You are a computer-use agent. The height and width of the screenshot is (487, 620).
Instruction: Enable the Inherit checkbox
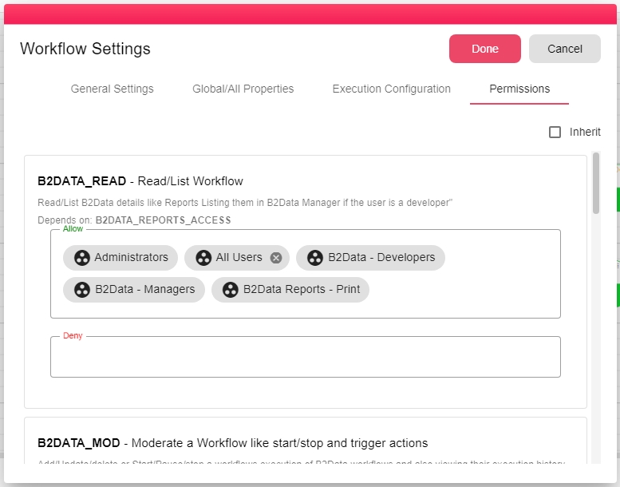555,133
